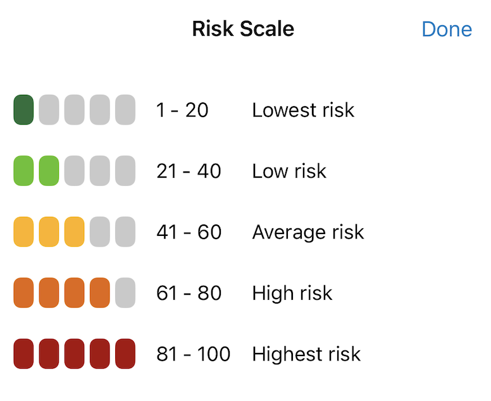Screen dimensions: 491x401
Task: Tap the Done button
Action: (x=447, y=30)
